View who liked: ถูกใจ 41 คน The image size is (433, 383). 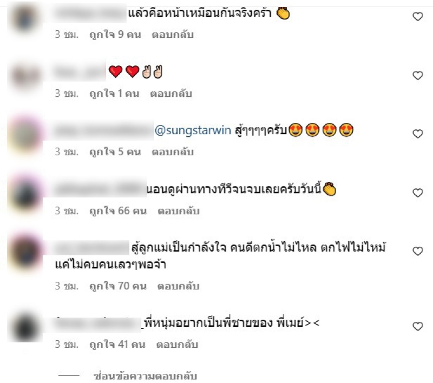click(117, 345)
